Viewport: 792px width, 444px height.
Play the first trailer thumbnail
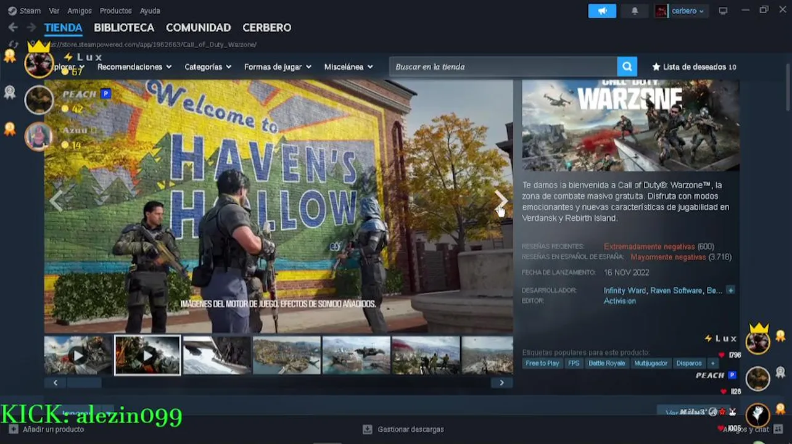click(78, 355)
